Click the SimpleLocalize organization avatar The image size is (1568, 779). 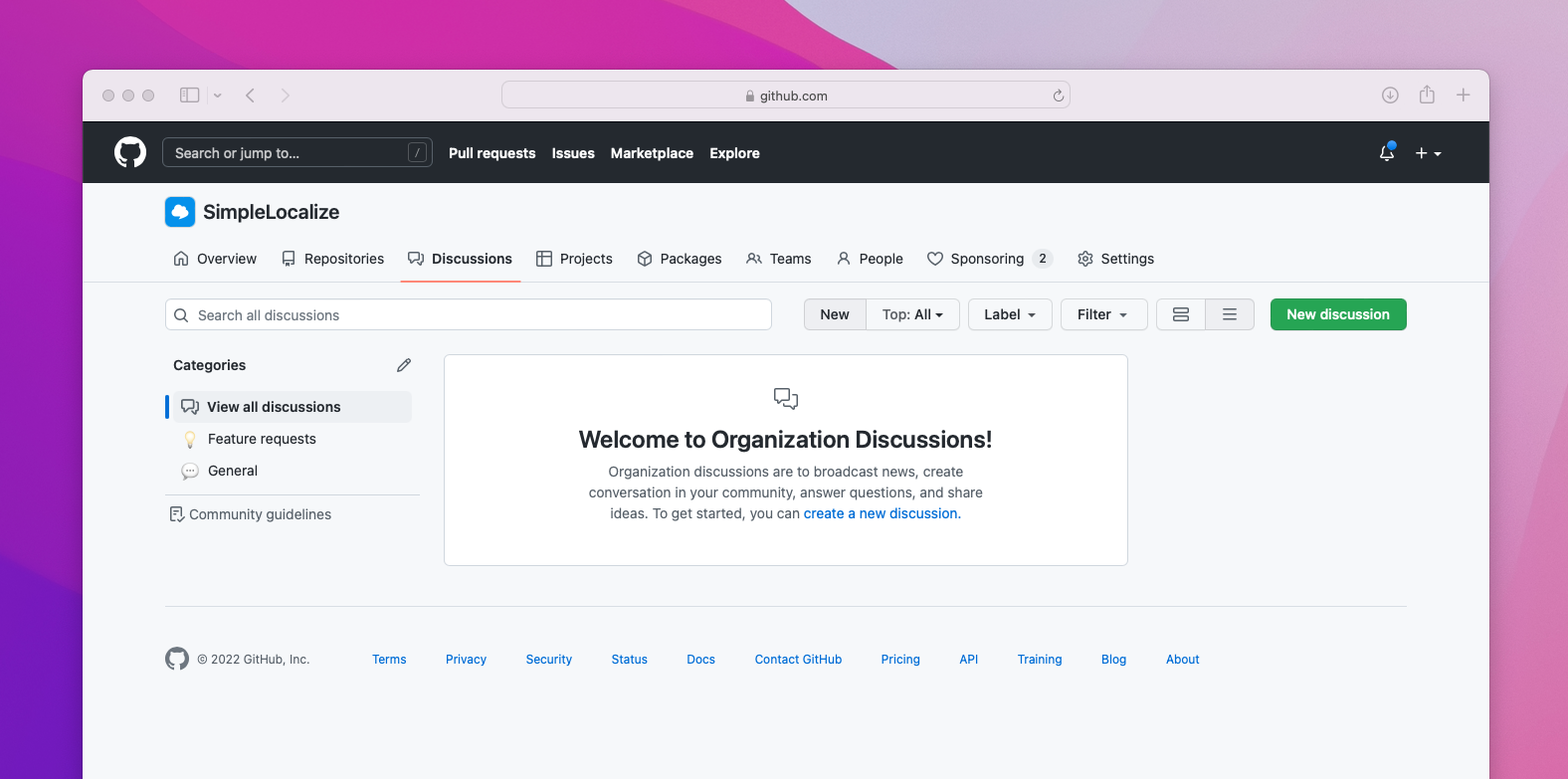pos(180,212)
